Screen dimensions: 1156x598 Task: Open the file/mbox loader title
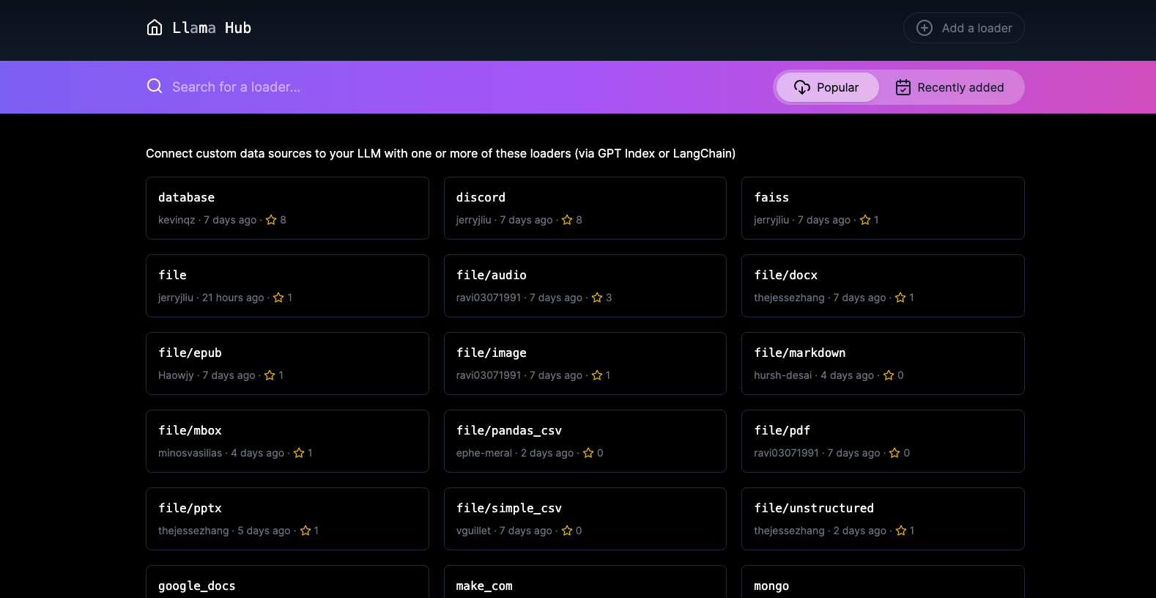190,430
